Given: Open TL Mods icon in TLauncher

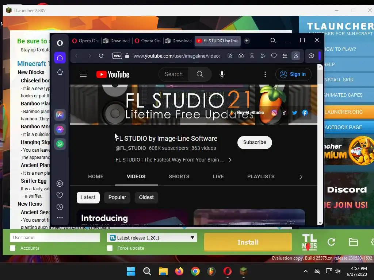Looking at the screenshot, I should tap(309, 242).
